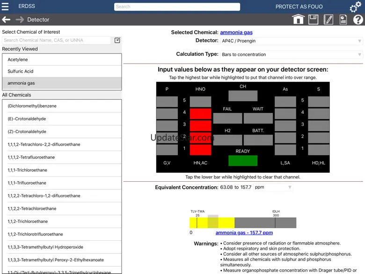Select 1,1,2-Trichloroethane
Screen dimensions: 365x274
click(62, 222)
